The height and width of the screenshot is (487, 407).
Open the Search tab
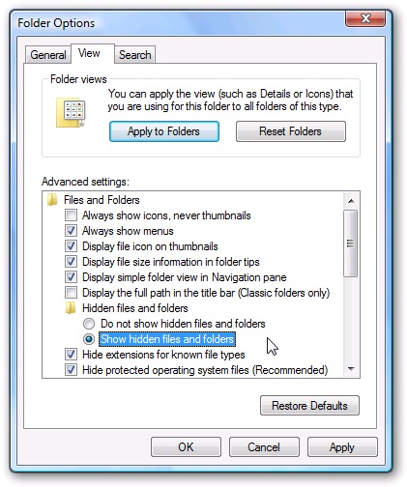point(135,55)
